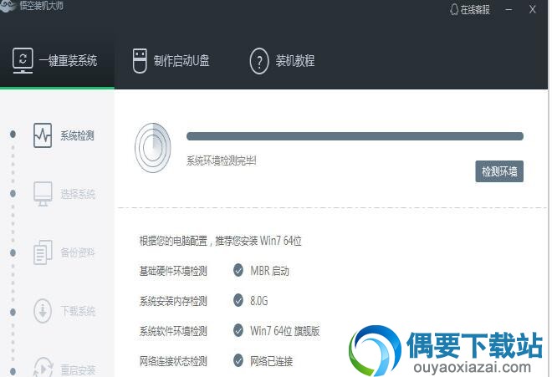Click the 系统环境检测完毕 status text

coord(221,160)
